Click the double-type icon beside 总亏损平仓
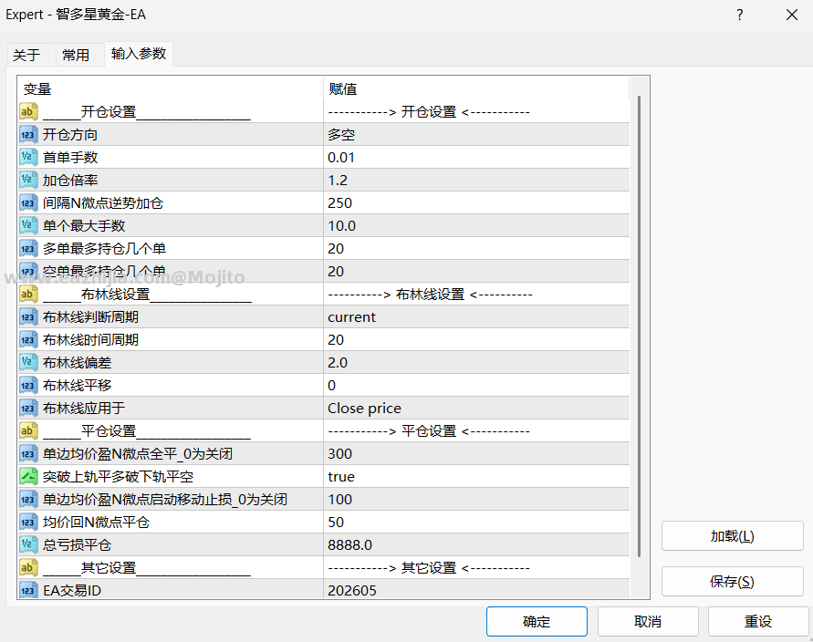The width and height of the screenshot is (813, 642). tap(28, 545)
